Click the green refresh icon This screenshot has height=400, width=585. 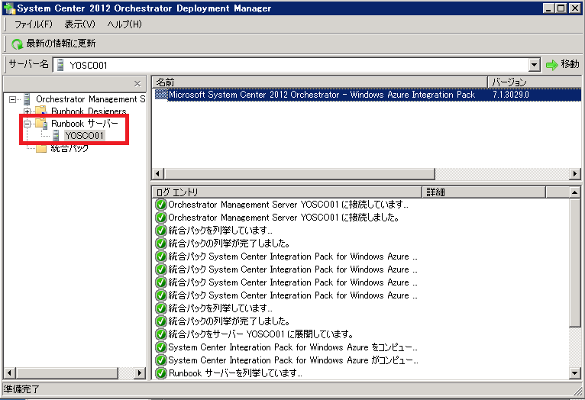[17, 44]
